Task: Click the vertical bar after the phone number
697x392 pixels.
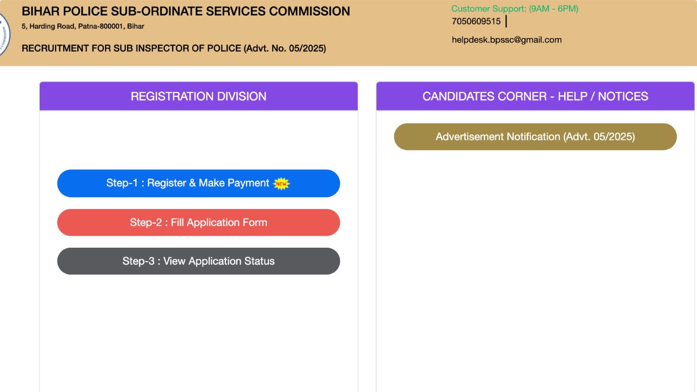Action: pos(506,21)
